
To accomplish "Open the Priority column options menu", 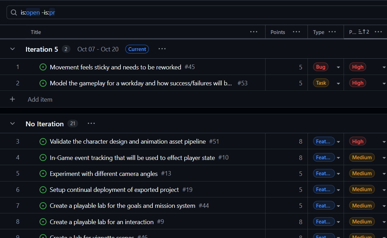I will point(378,32).
